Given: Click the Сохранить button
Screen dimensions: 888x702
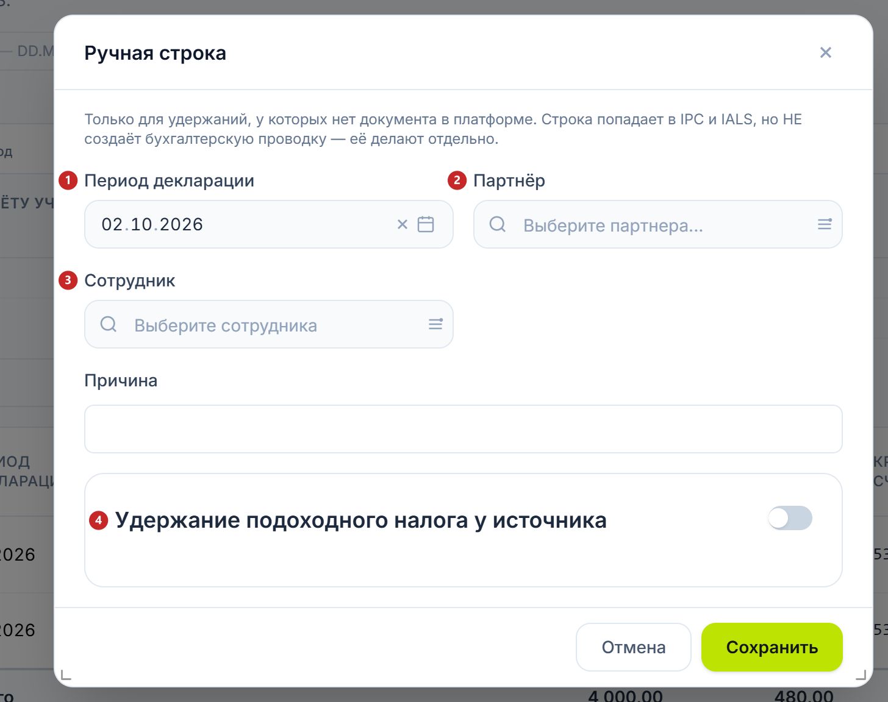Looking at the screenshot, I should [772, 647].
